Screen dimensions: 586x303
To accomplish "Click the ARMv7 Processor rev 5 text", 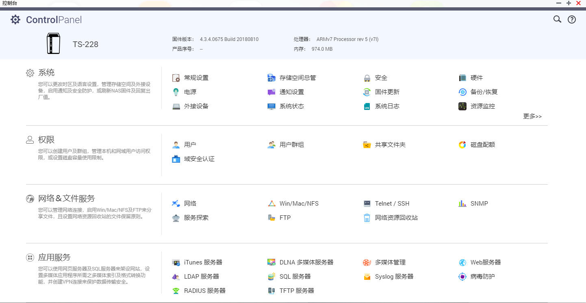I will coord(347,39).
